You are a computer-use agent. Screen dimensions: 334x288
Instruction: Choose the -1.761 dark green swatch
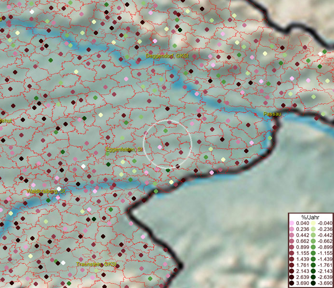[x=313, y=265]
